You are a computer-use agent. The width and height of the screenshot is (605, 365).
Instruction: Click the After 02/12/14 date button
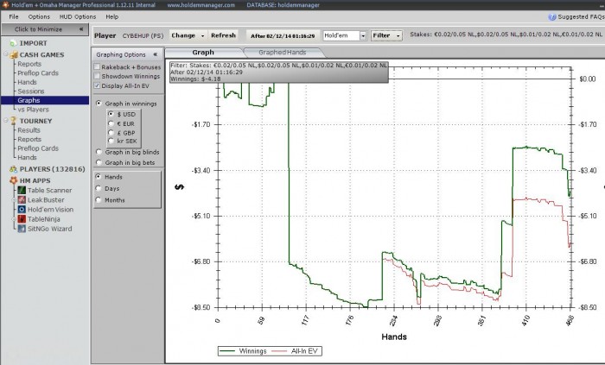[283, 35]
